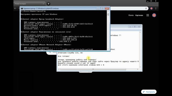Close the cmd.exe window
The height and width of the screenshot is (96, 172).
click(x=107, y=8)
